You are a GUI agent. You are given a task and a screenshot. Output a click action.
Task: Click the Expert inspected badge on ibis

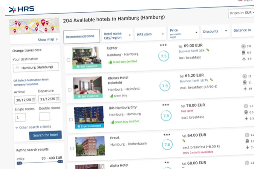pyautogui.click(x=89, y=126)
